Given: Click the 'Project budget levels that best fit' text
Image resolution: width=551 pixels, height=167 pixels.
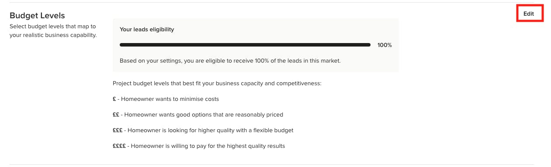Looking at the screenshot, I should coord(217,83).
